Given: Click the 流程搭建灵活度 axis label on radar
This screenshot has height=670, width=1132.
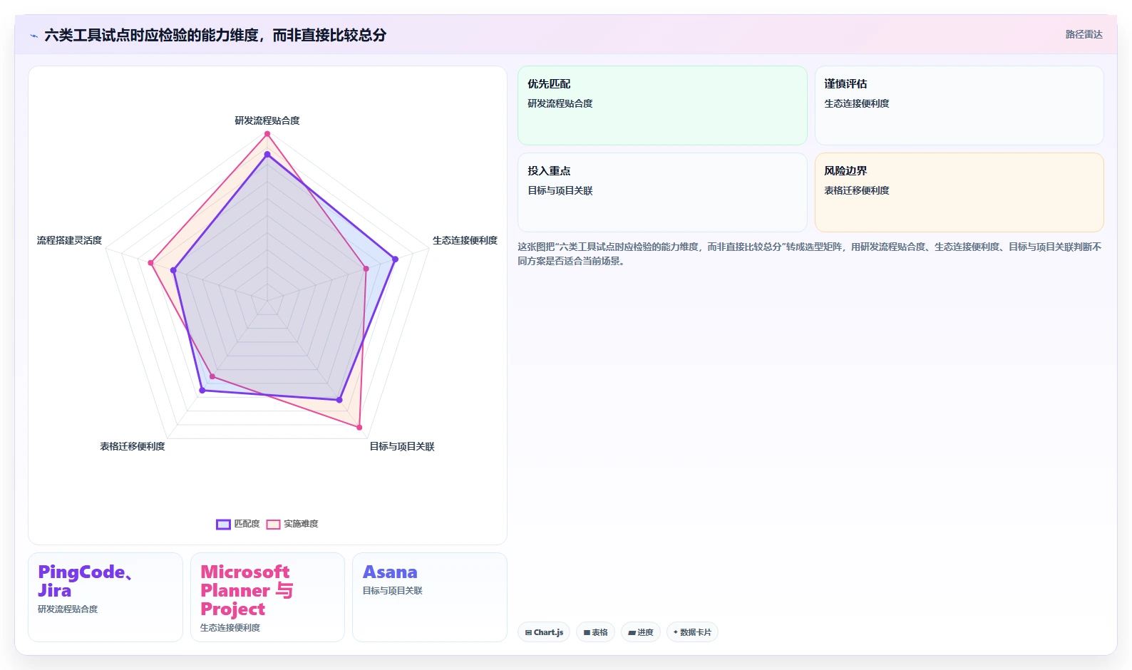Looking at the screenshot, I should (x=69, y=240).
